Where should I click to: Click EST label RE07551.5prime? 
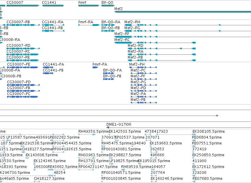pos(207,143)
